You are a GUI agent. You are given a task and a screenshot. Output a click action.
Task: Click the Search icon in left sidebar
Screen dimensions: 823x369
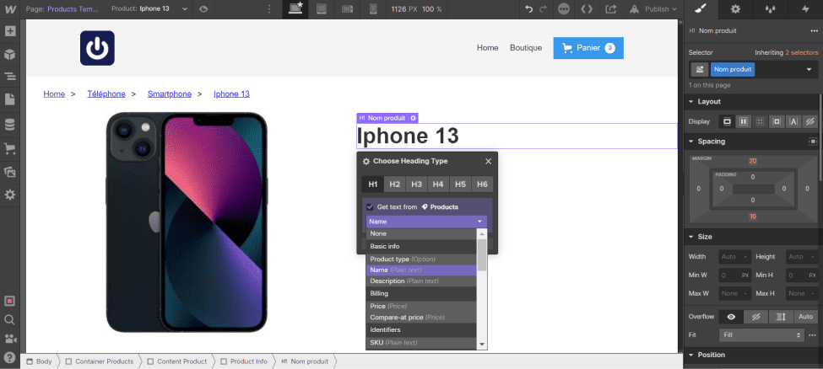[x=9, y=320]
